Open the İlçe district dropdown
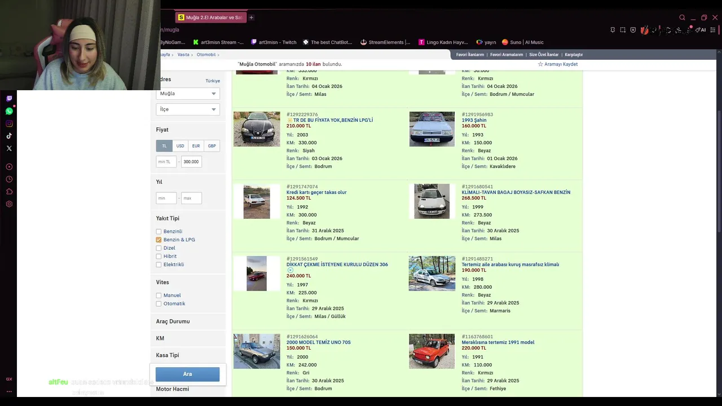This screenshot has width=722, height=406. pos(188,109)
